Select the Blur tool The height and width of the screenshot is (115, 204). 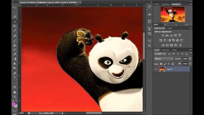[15, 64]
